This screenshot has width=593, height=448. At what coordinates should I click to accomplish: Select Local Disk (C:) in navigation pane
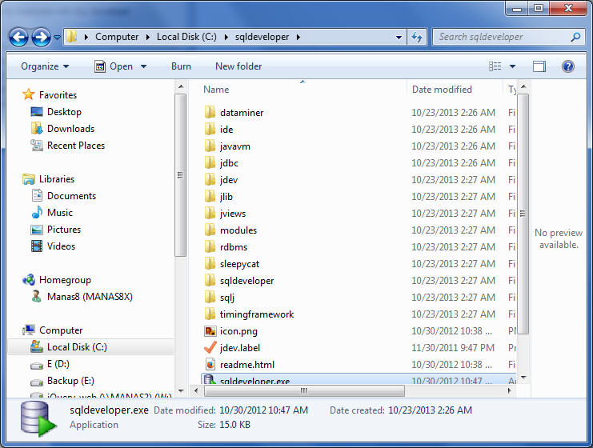click(x=77, y=347)
